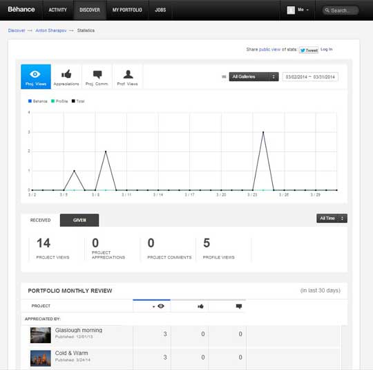Open the All Galleries dropdown

point(254,77)
